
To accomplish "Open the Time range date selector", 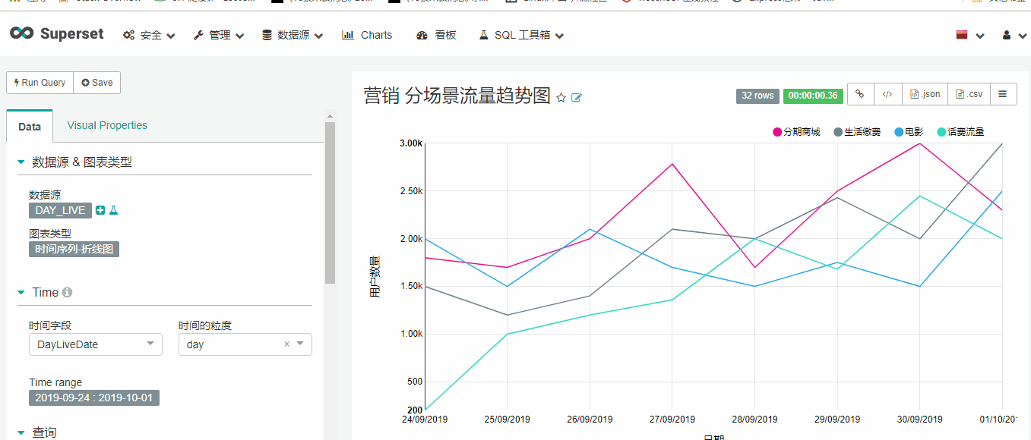I will click(93, 397).
